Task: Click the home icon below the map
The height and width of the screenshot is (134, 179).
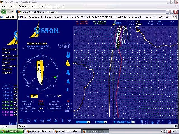Action: point(169,122)
